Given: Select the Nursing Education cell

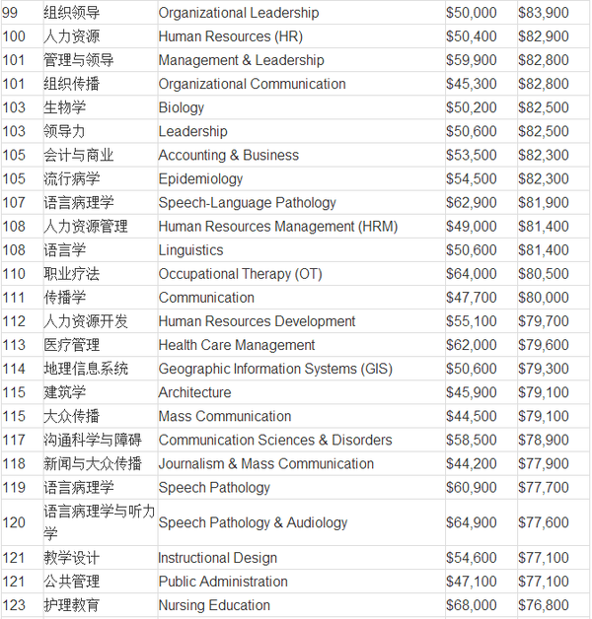Looking at the screenshot, I should click(214, 605).
